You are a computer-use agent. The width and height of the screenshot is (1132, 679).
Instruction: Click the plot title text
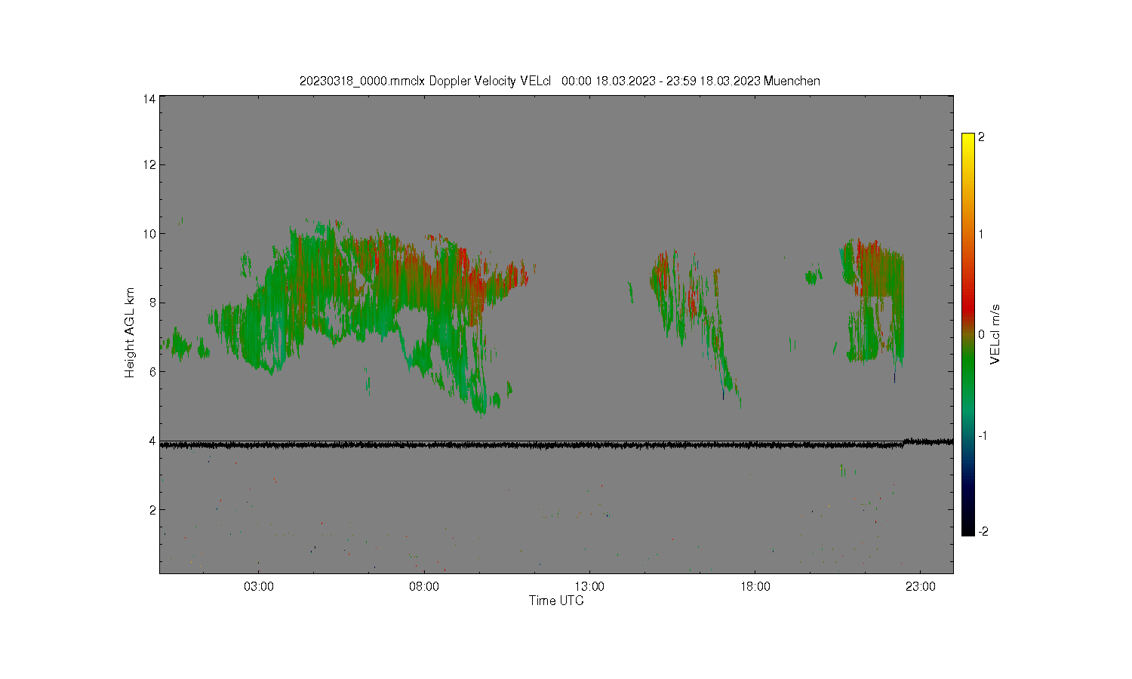559,81
